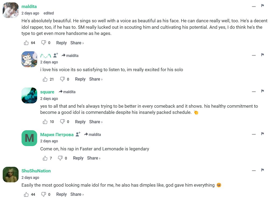Open Share options on Мария Петрова's reply
Image resolution: width=273 pixels, height=199 pixels.
click(94, 158)
